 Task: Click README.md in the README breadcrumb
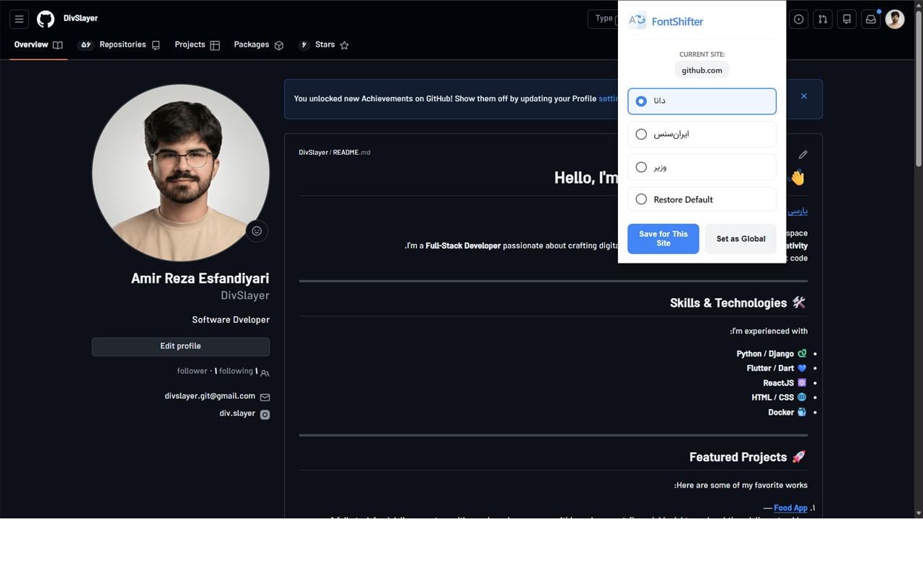pyautogui.click(x=352, y=153)
